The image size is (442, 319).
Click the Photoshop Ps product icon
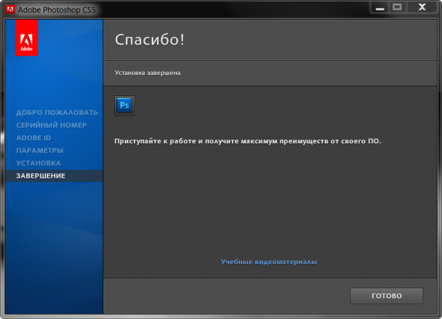tap(124, 106)
